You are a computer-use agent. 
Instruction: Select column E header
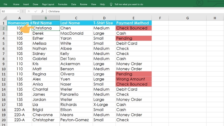click(x=134, y=18)
